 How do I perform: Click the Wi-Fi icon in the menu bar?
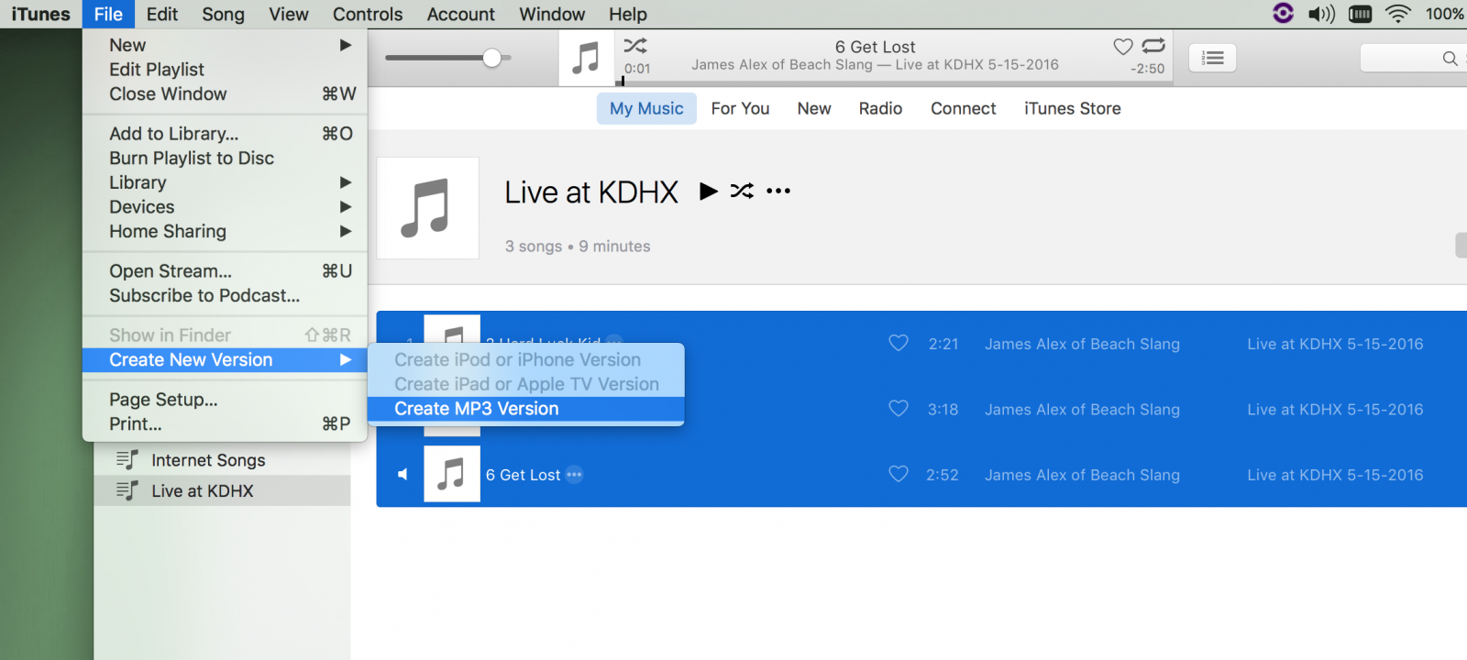(x=1397, y=14)
